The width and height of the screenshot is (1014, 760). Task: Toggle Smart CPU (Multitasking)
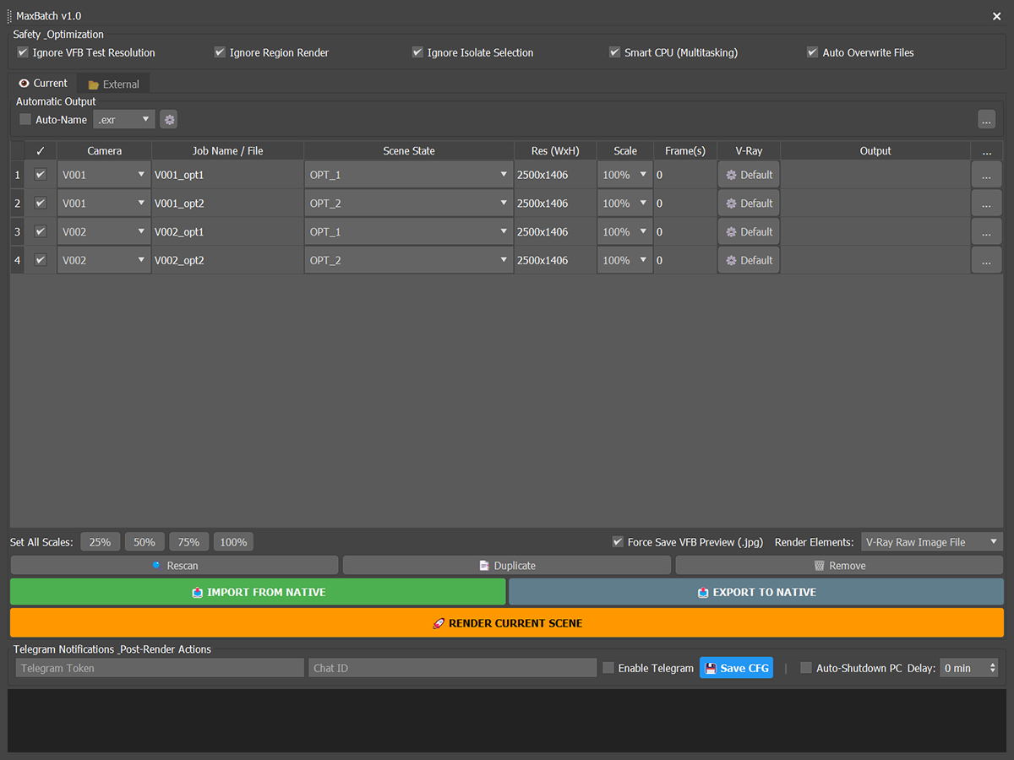click(615, 52)
